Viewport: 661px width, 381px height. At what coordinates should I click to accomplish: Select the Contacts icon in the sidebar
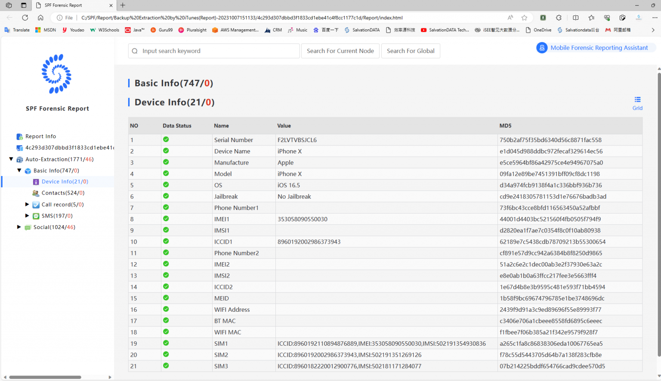[x=36, y=193]
